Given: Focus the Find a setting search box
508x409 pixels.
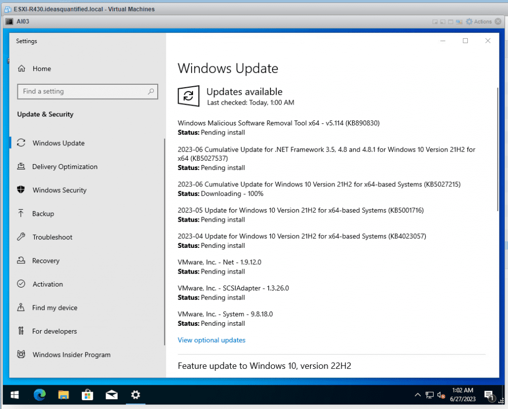Looking at the screenshot, I should tap(87, 91).
